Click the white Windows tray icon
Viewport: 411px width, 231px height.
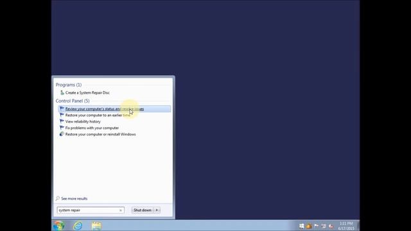[302, 226]
